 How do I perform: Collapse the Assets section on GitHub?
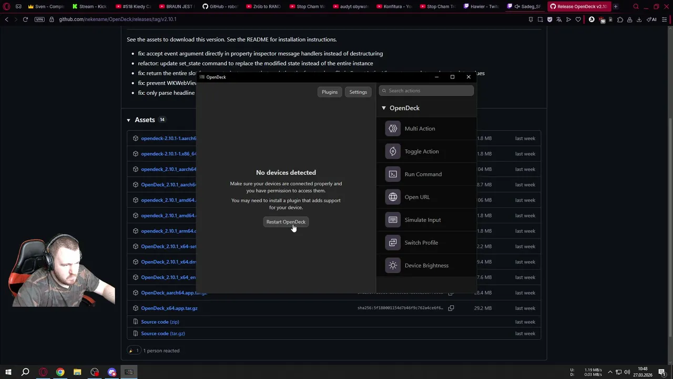128,120
